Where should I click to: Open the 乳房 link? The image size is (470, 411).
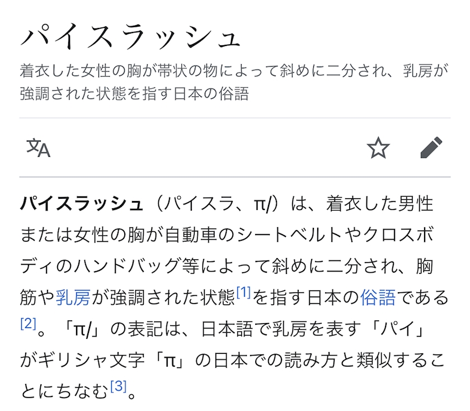tap(73, 297)
